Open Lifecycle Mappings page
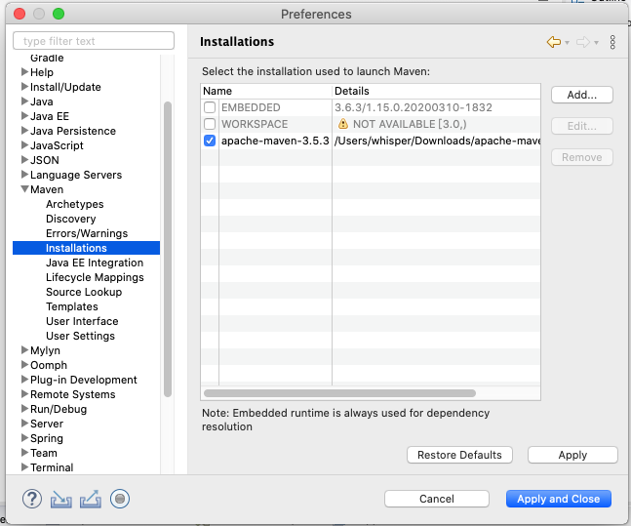Image resolution: width=631 pixels, height=526 pixels. 95,277
